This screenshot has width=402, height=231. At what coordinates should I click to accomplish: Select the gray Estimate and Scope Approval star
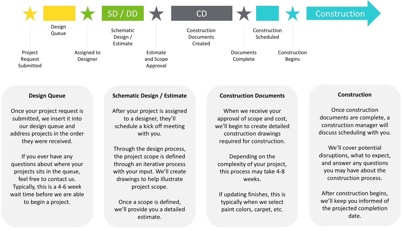point(156,14)
